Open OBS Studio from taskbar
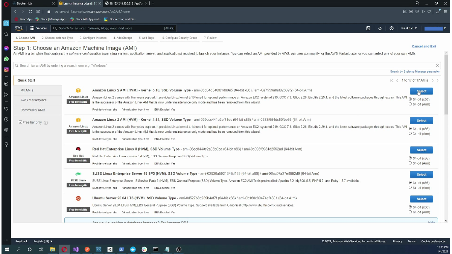The height and width of the screenshot is (254, 452). pos(179,249)
